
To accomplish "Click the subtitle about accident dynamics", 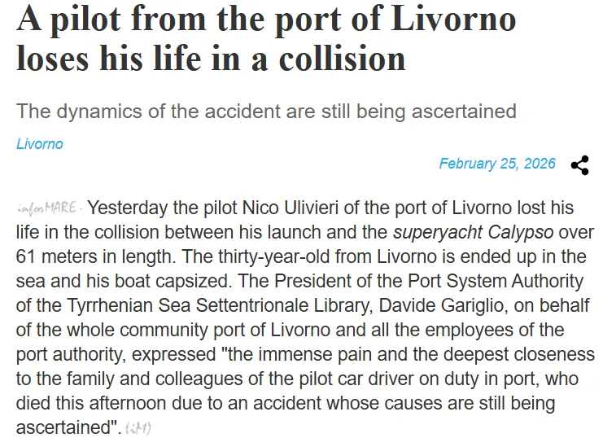I will pos(266,111).
